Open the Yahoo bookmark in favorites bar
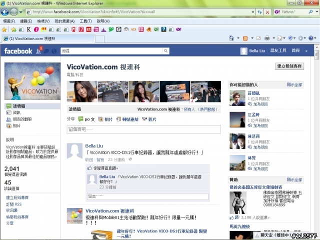Screen dimensions: 320x240 pyautogui.click(x=179, y=29)
